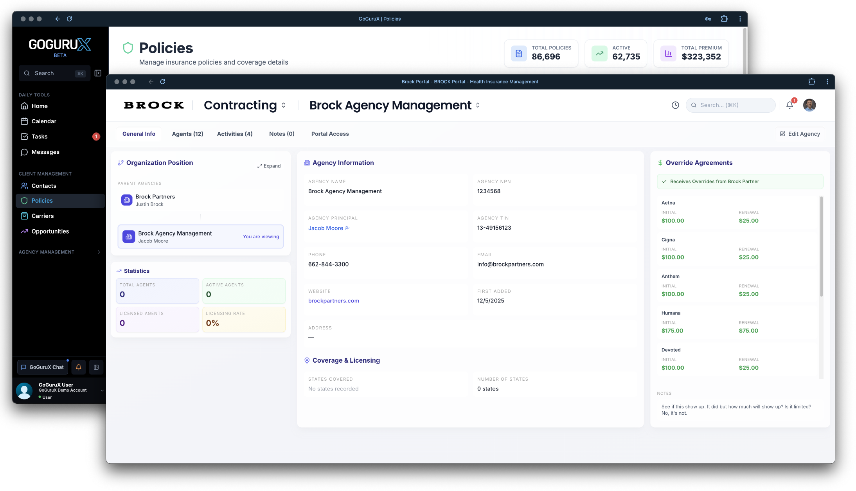Click the notification bell in Brock portal

point(789,105)
